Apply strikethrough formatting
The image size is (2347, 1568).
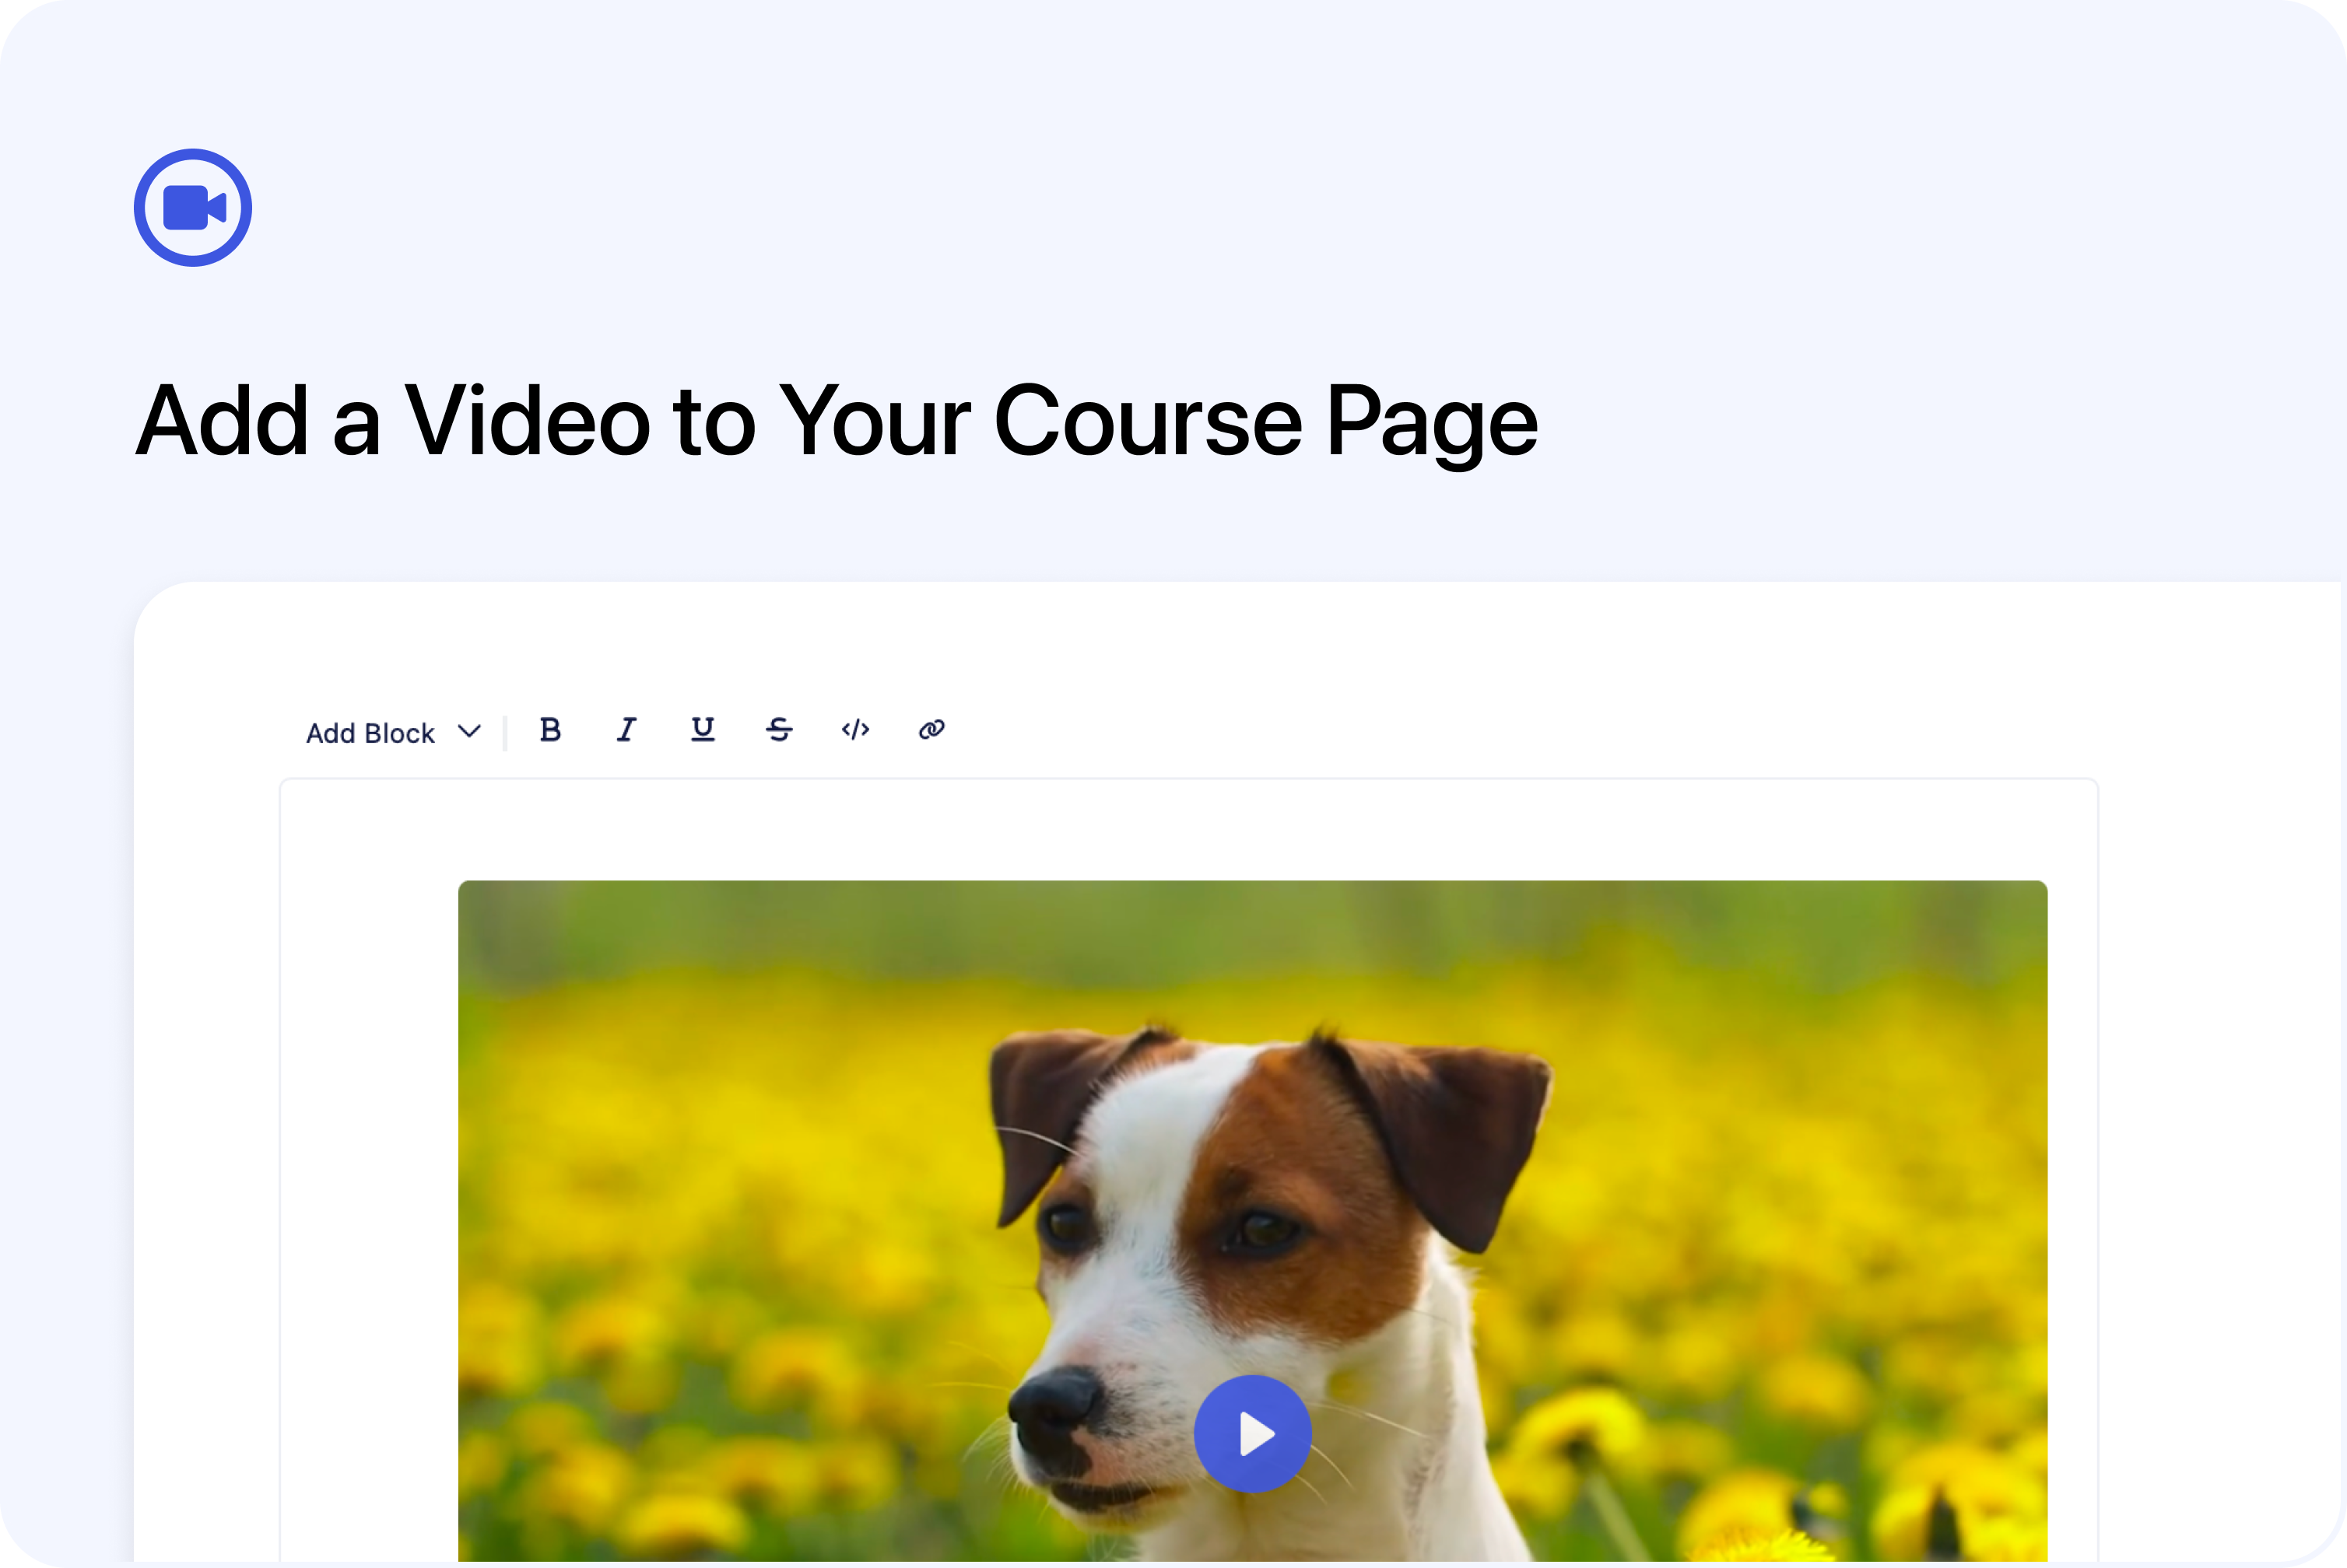(779, 730)
